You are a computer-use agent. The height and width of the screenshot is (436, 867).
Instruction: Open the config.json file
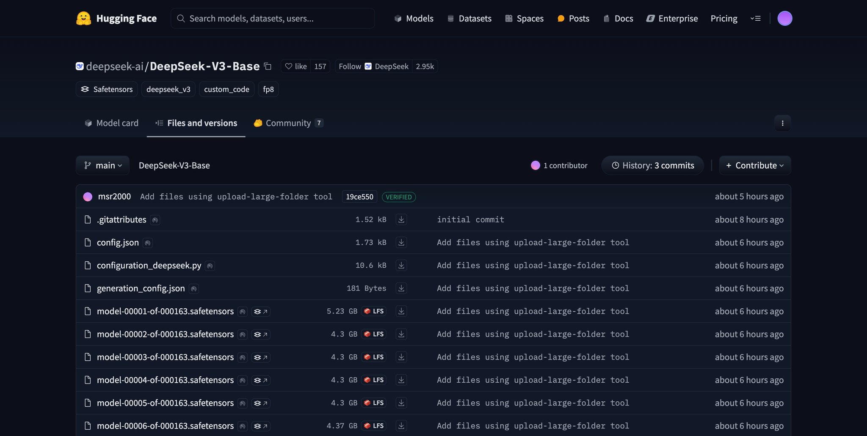pos(118,242)
